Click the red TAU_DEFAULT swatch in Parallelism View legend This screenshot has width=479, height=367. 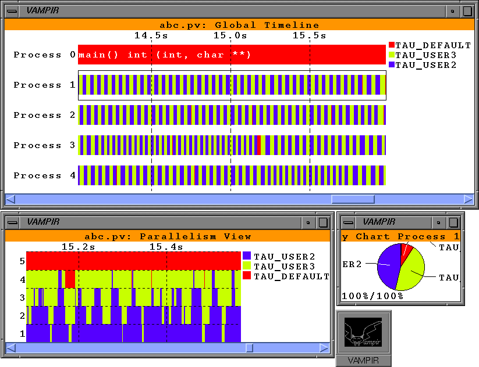247,276
